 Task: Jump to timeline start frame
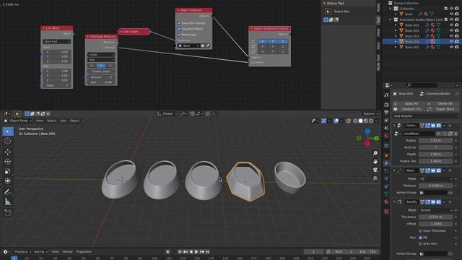(180, 252)
